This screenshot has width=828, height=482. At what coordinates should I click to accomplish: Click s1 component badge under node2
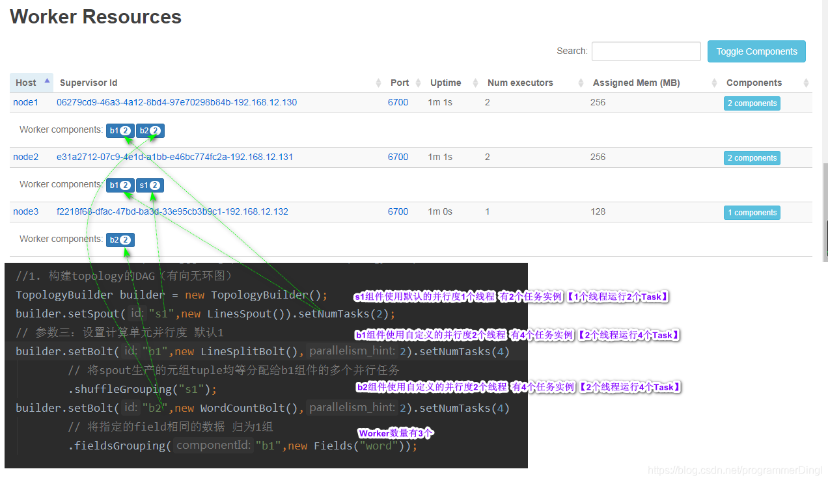[x=150, y=185]
